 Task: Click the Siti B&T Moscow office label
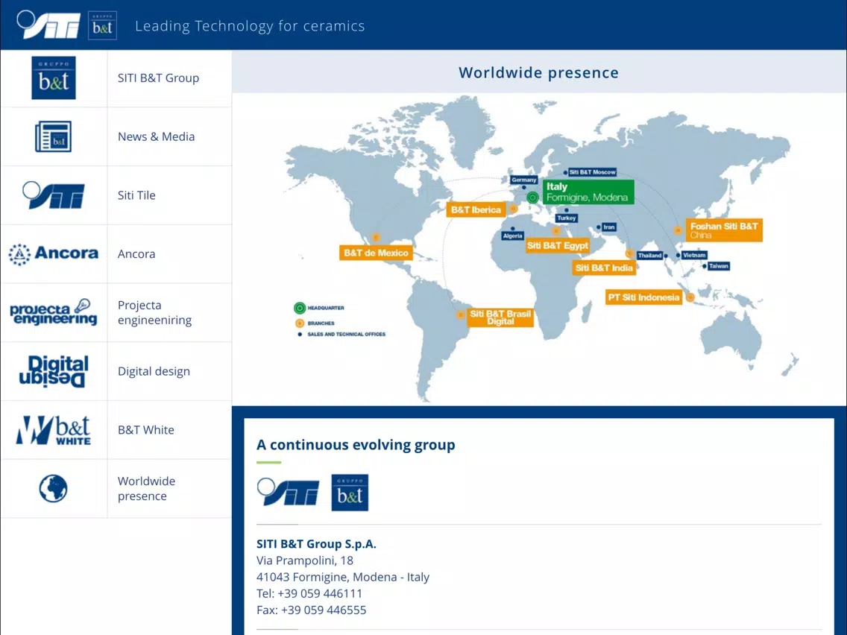[592, 172]
